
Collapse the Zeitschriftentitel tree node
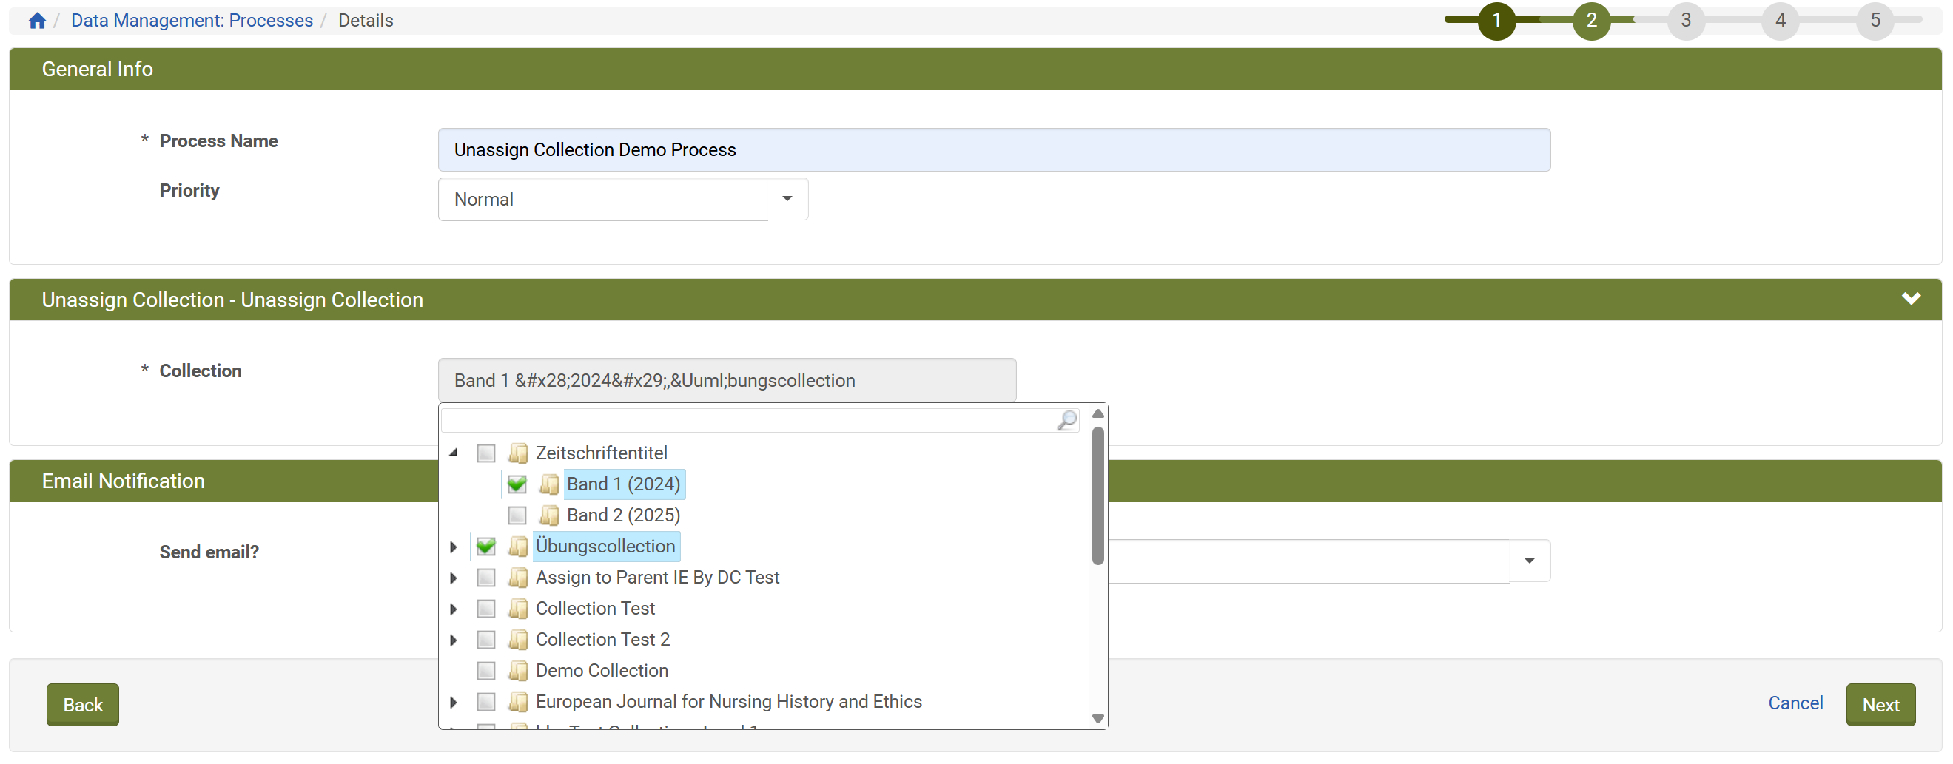454,453
